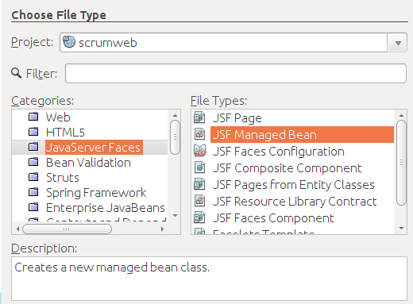Click the search magnifier icon beside Filter
This screenshot has width=413, height=304.
[16, 73]
